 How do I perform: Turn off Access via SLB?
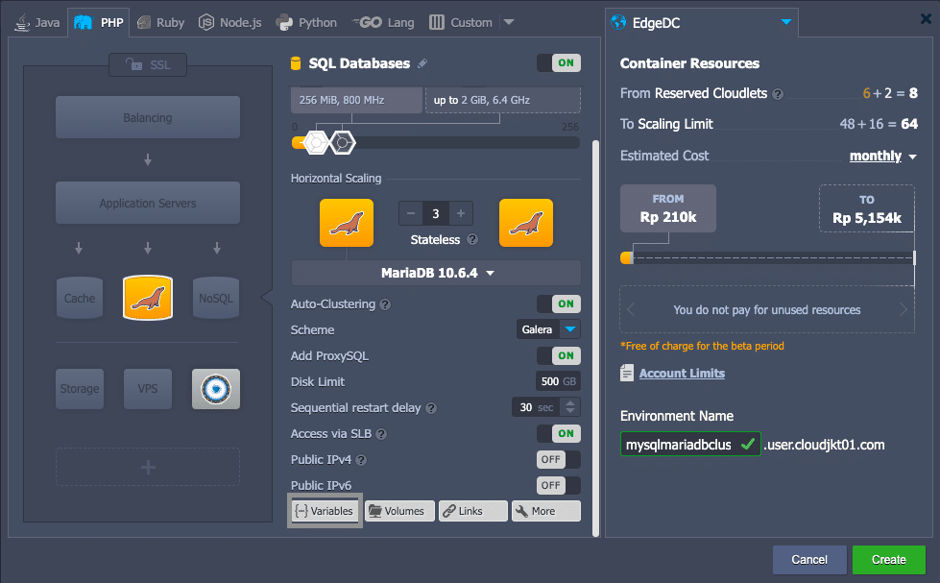(558, 433)
